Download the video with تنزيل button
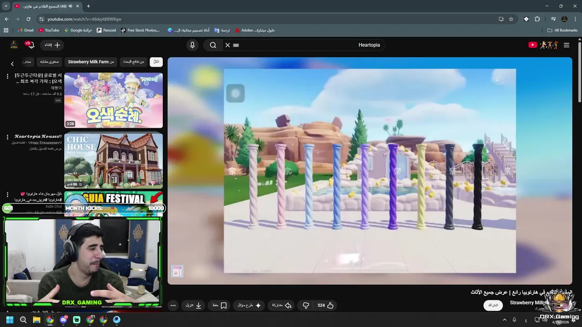582x327 pixels. coord(194,306)
